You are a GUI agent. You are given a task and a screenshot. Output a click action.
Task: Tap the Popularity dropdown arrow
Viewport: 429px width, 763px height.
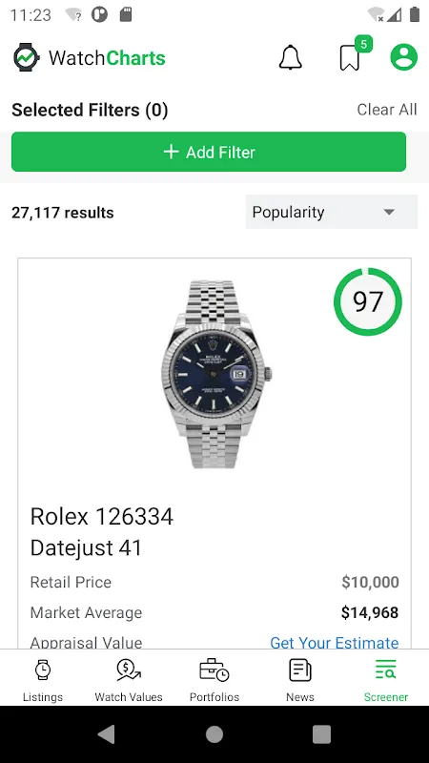tap(389, 212)
